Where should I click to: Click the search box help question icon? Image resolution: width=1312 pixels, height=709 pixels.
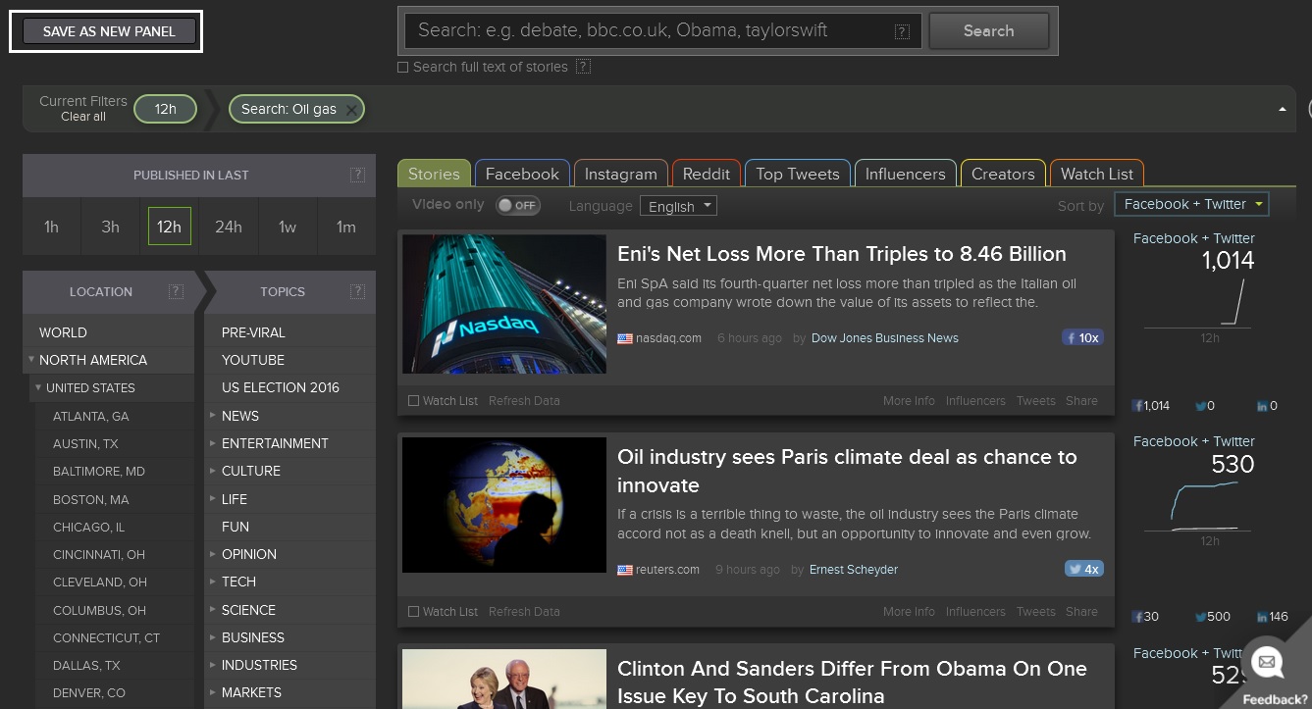click(902, 31)
